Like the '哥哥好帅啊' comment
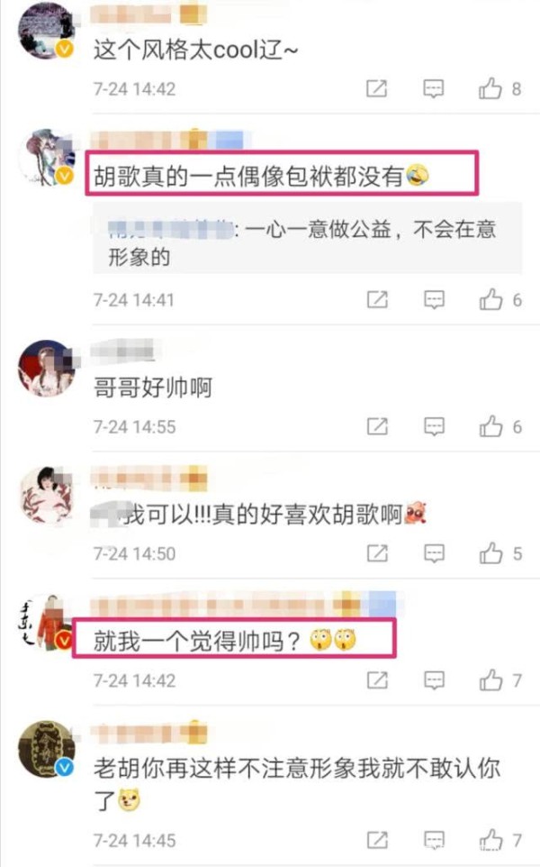 (490, 426)
